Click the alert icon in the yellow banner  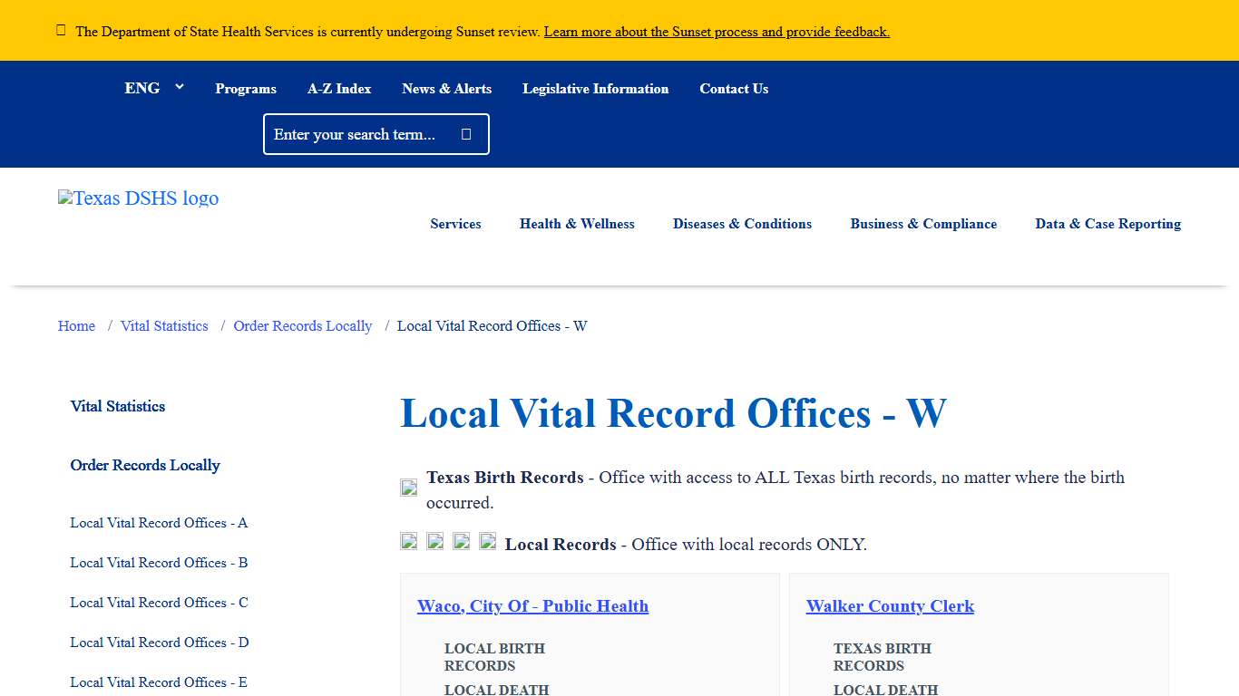tap(61, 30)
